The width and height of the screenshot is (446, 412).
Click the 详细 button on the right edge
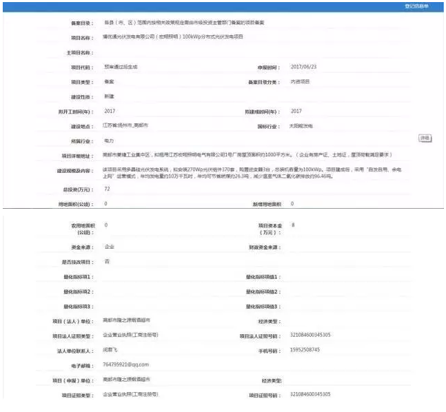(x=425, y=138)
